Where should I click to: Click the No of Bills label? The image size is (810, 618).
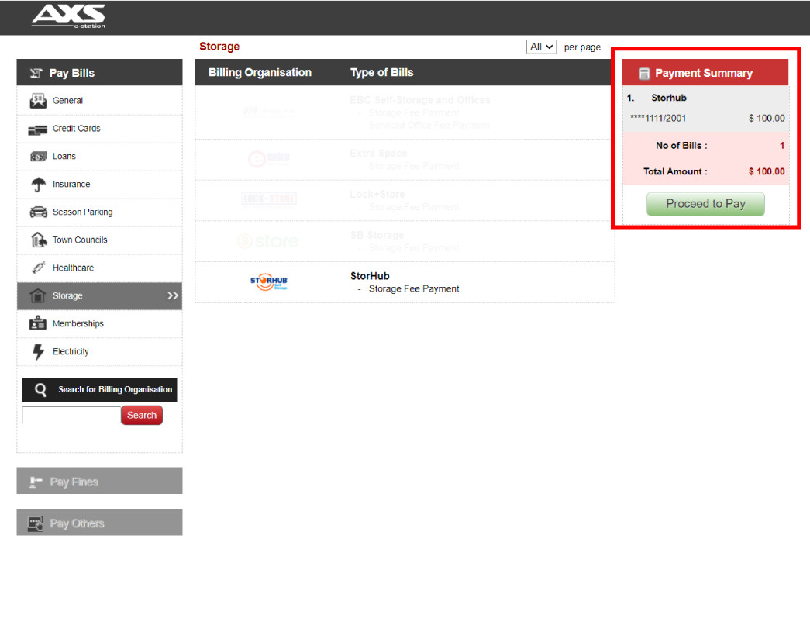click(681, 146)
